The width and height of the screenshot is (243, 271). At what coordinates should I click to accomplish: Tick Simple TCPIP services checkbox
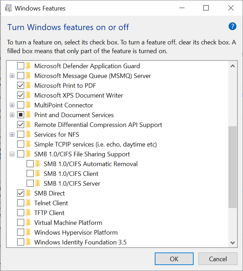tap(21, 144)
